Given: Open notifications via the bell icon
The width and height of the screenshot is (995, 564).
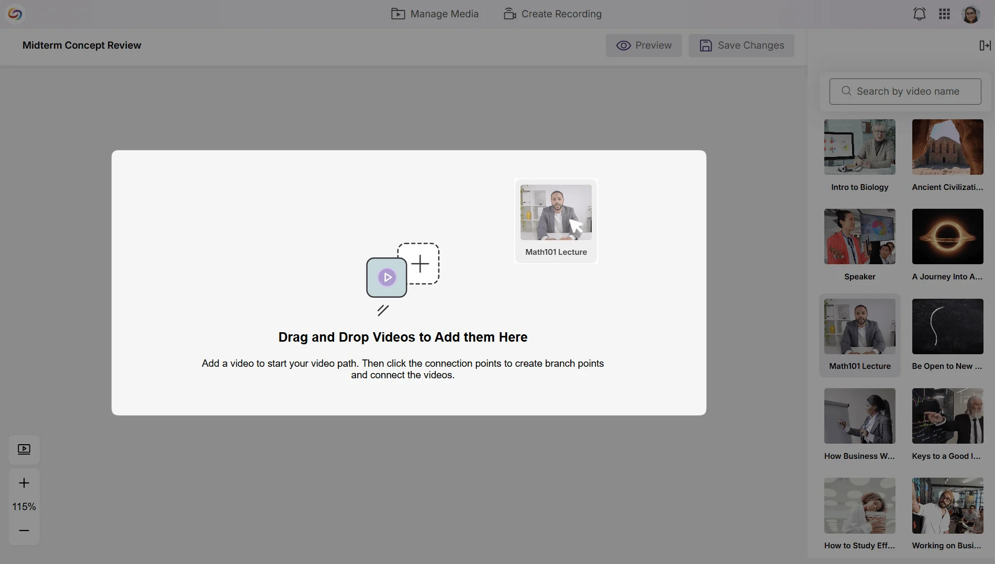Looking at the screenshot, I should click(919, 14).
